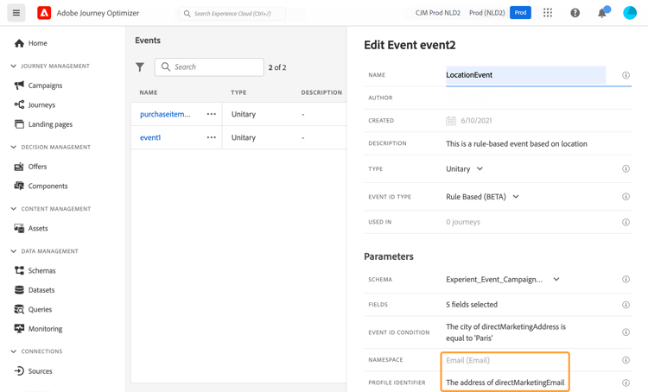Open the app switcher grid icon
Viewport: 648px width, 392px height.
pos(548,13)
